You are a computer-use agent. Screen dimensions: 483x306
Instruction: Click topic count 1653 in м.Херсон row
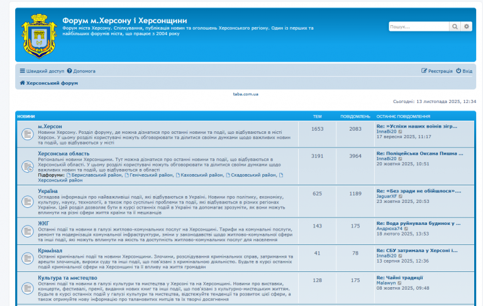click(x=317, y=129)
